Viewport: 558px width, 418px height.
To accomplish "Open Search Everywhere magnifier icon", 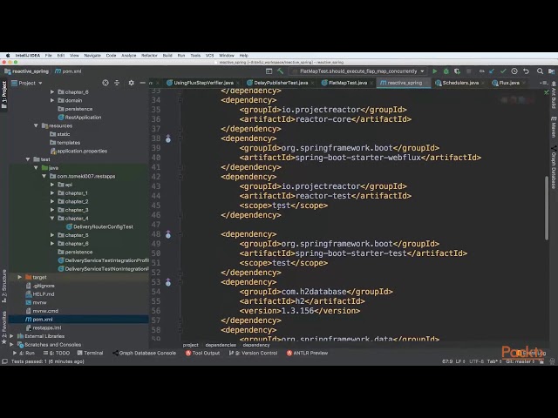I will pyautogui.click(x=540, y=71).
